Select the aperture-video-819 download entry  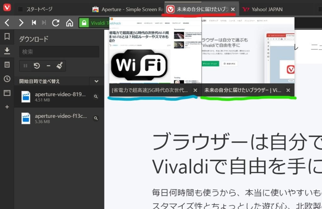[x=59, y=97]
